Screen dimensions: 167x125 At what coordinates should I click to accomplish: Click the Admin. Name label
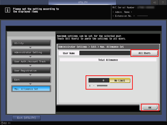pyautogui.click(x=122, y=12)
